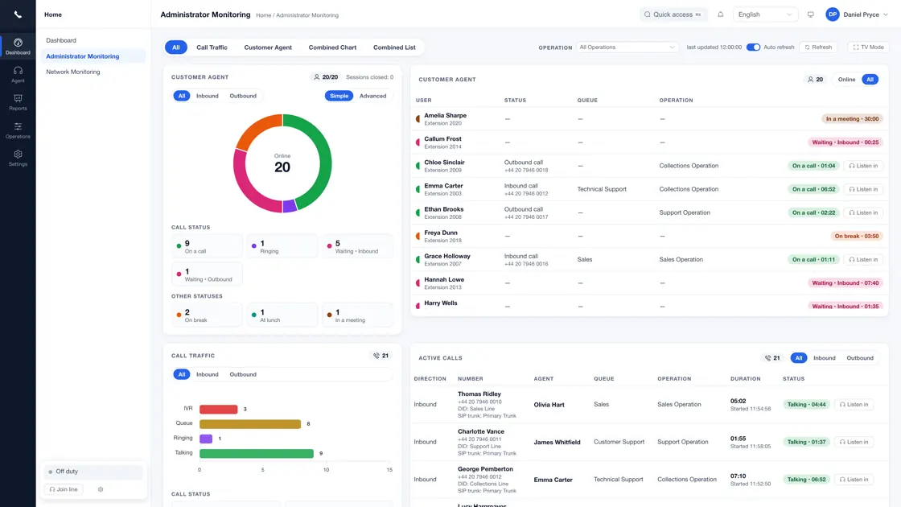
Task: Open the Quick access search field
Action: [x=673, y=14]
